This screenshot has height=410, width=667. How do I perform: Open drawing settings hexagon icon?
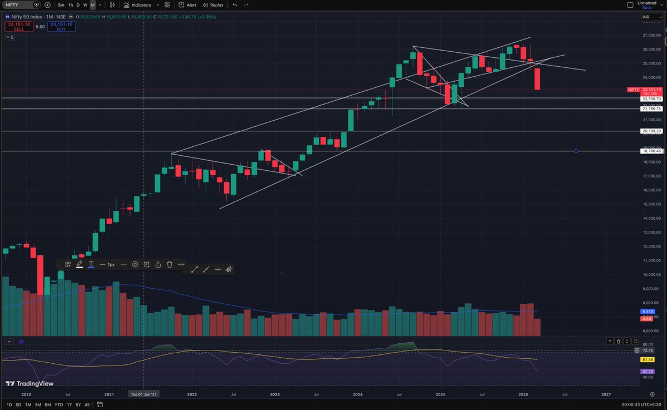(135, 265)
